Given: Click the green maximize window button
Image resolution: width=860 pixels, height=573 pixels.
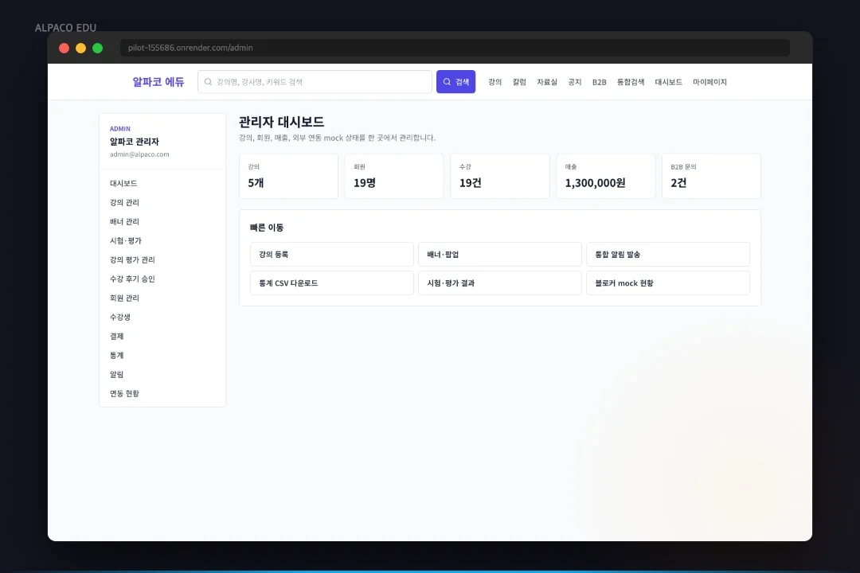Looking at the screenshot, I should point(98,49).
